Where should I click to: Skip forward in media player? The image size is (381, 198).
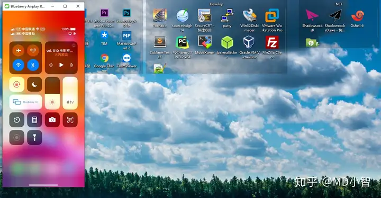(71, 65)
